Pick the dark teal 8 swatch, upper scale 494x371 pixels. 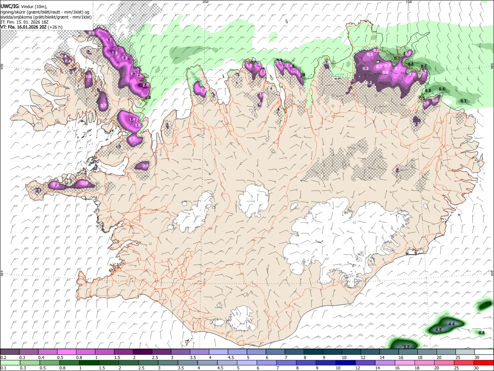pyautogui.click(x=313, y=352)
